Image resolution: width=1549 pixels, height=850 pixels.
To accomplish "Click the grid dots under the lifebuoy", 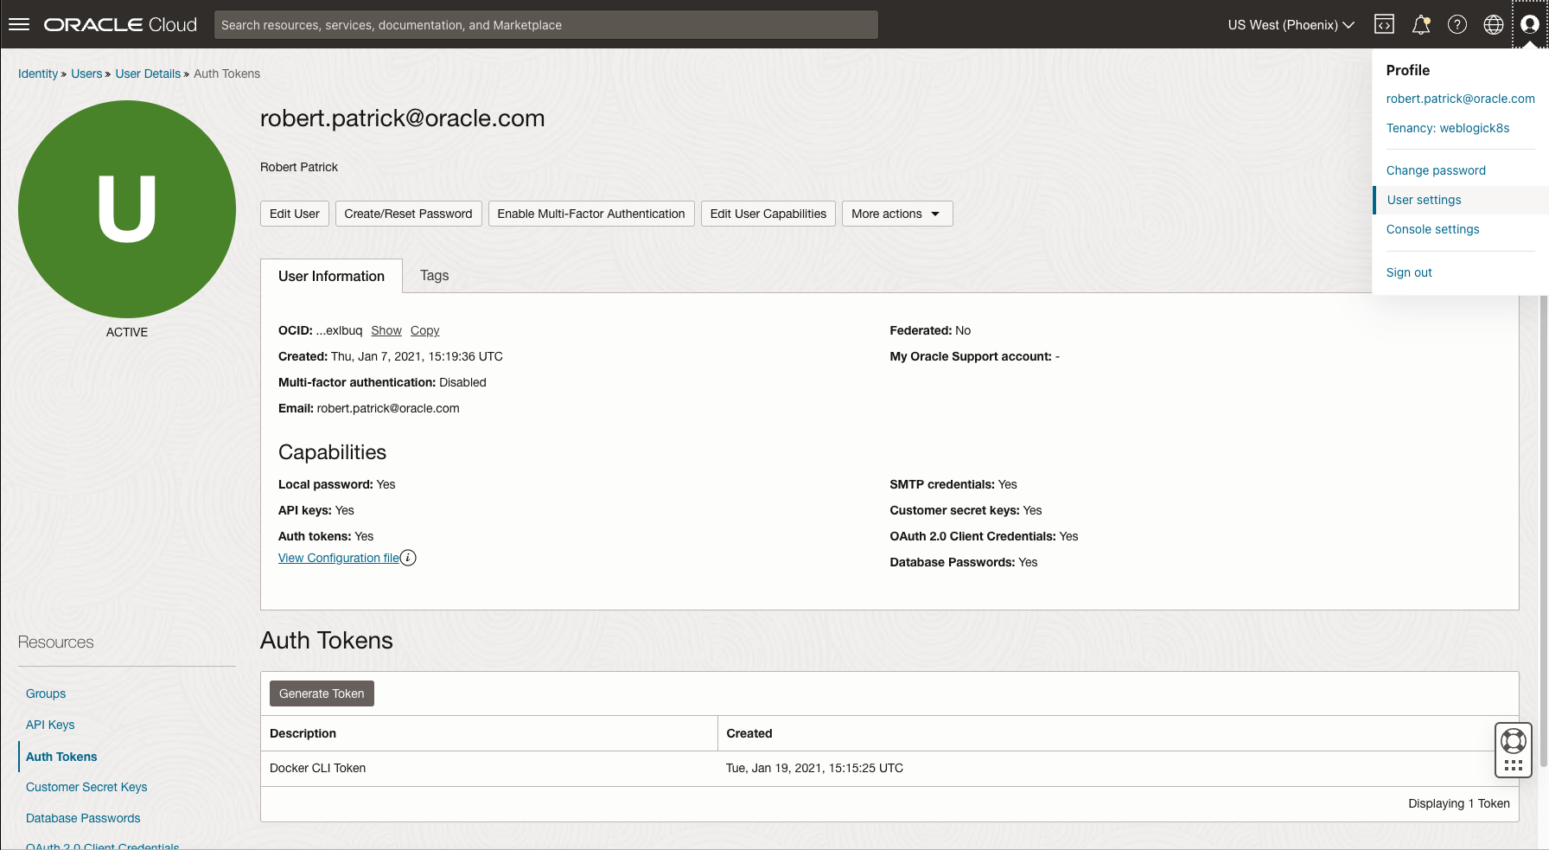I will click(1514, 765).
